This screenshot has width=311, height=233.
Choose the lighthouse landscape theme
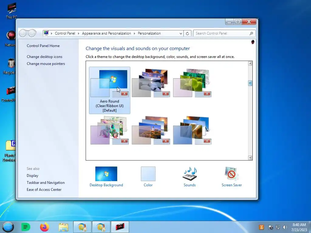(151, 130)
